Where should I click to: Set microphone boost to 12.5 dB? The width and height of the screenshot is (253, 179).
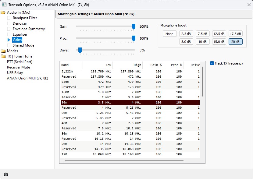(219, 34)
